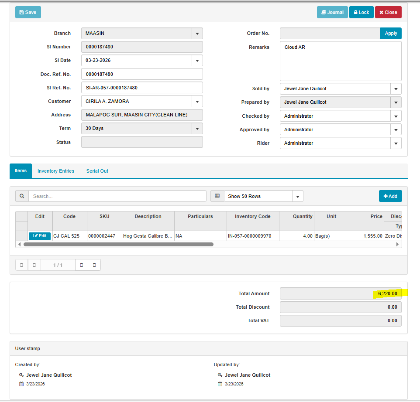
Task: Switch to the Serial Out tab
Action: click(97, 171)
